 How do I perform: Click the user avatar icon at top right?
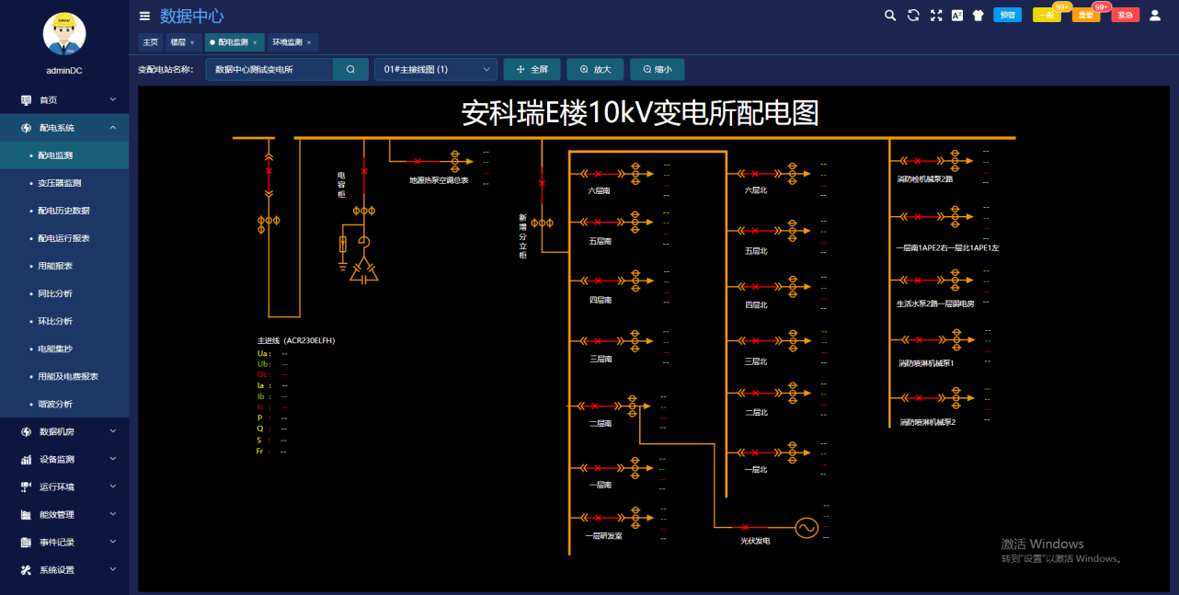coord(1156,15)
